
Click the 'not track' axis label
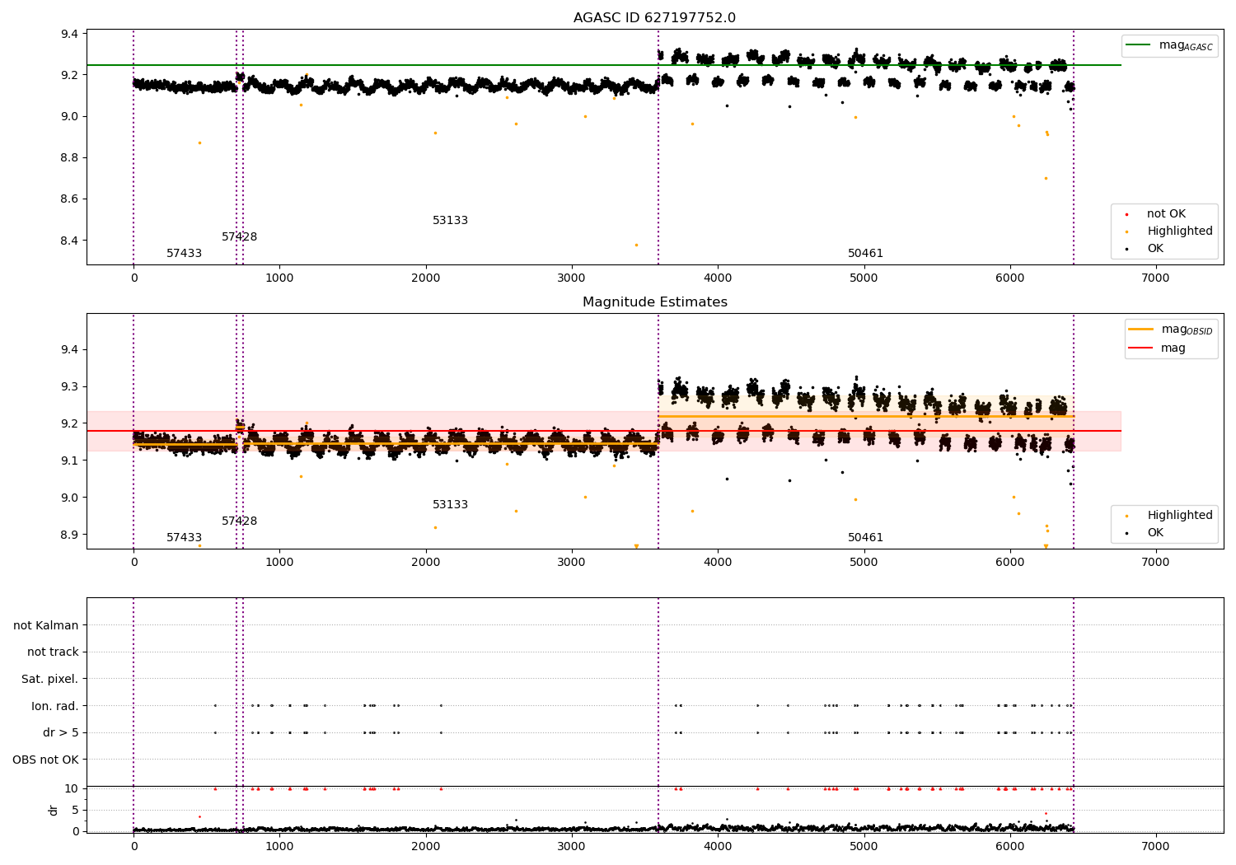coord(53,652)
